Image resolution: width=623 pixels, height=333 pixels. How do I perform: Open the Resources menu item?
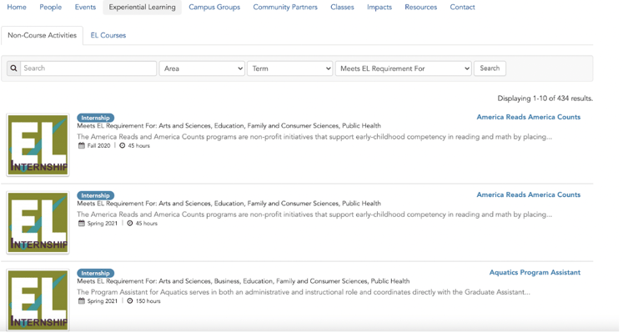(421, 8)
